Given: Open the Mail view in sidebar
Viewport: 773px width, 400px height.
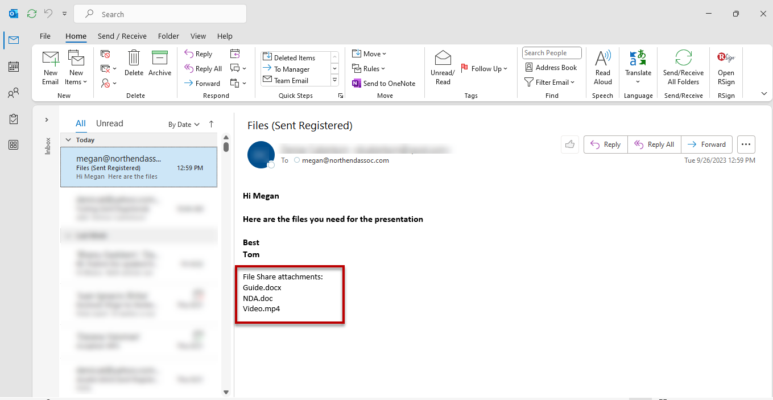Looking at the screenshot, I should coord(14,40).
